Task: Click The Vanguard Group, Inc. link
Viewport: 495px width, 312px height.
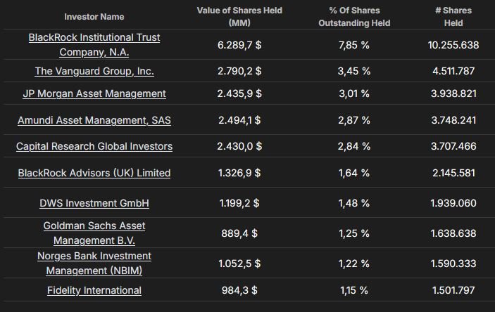Action: pos(94,71)
